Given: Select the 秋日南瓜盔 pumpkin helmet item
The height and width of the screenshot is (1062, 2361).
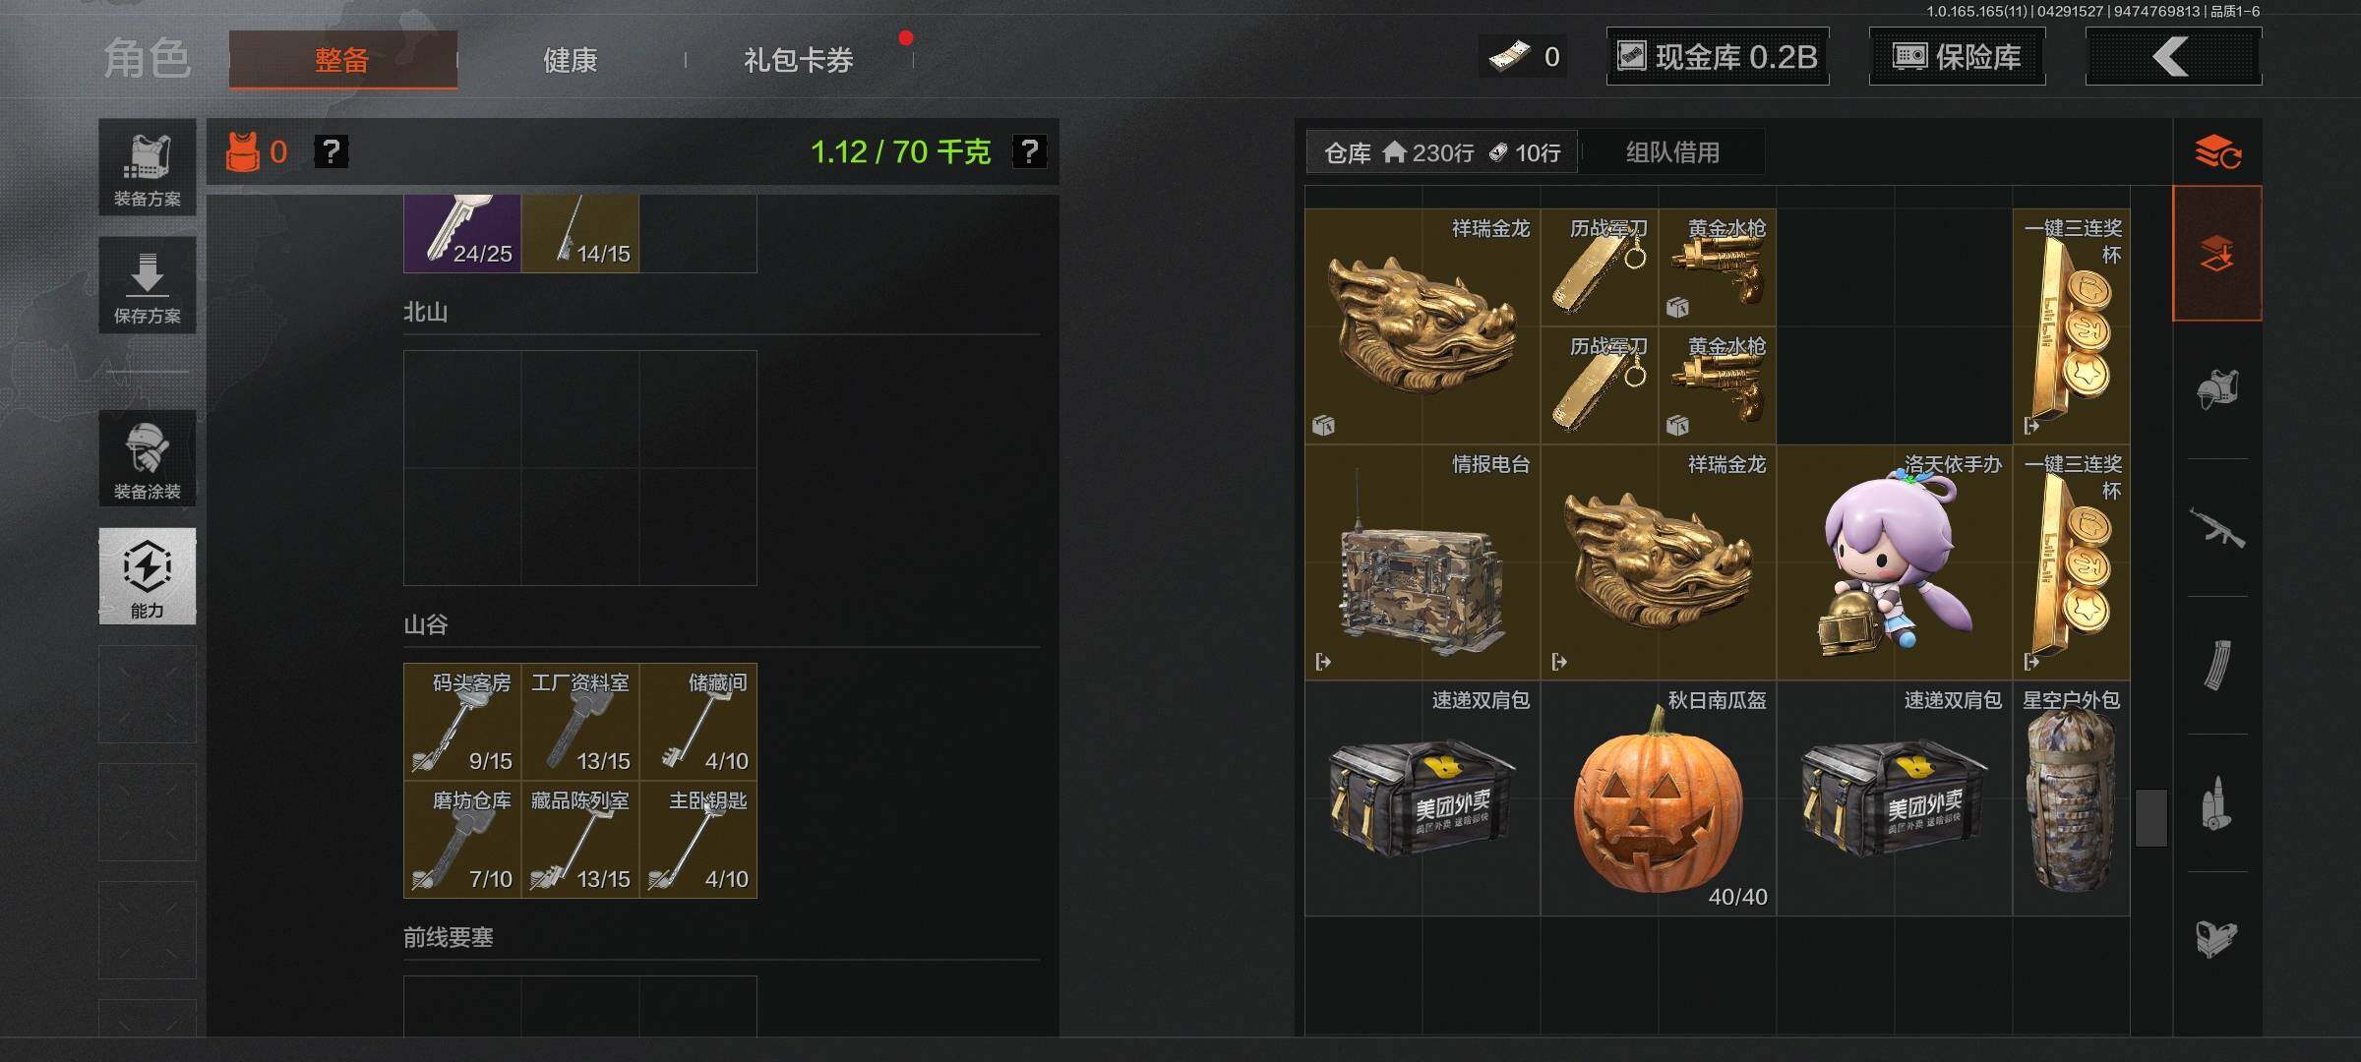Looking at the screenshot, I should click(x=1659, y=798).
